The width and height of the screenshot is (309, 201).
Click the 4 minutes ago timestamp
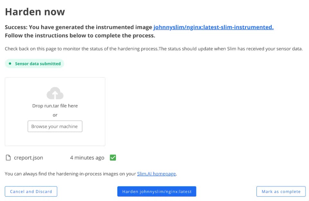click(x=87, y=158)
